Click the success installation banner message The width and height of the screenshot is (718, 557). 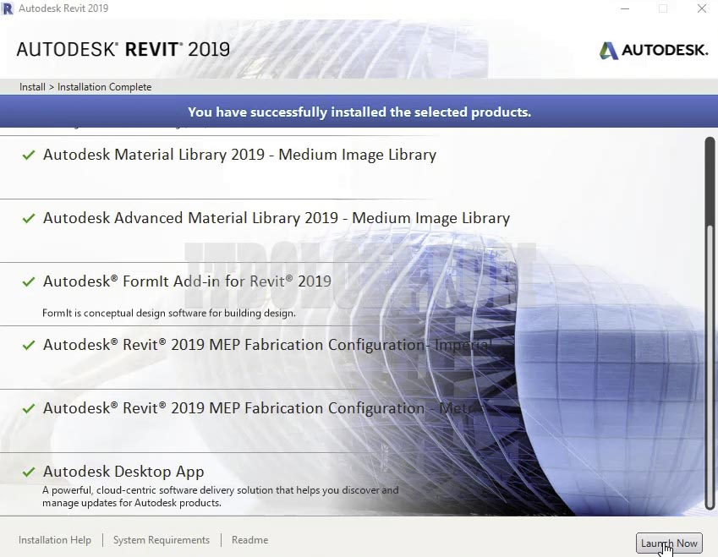[x=359, y=111]
